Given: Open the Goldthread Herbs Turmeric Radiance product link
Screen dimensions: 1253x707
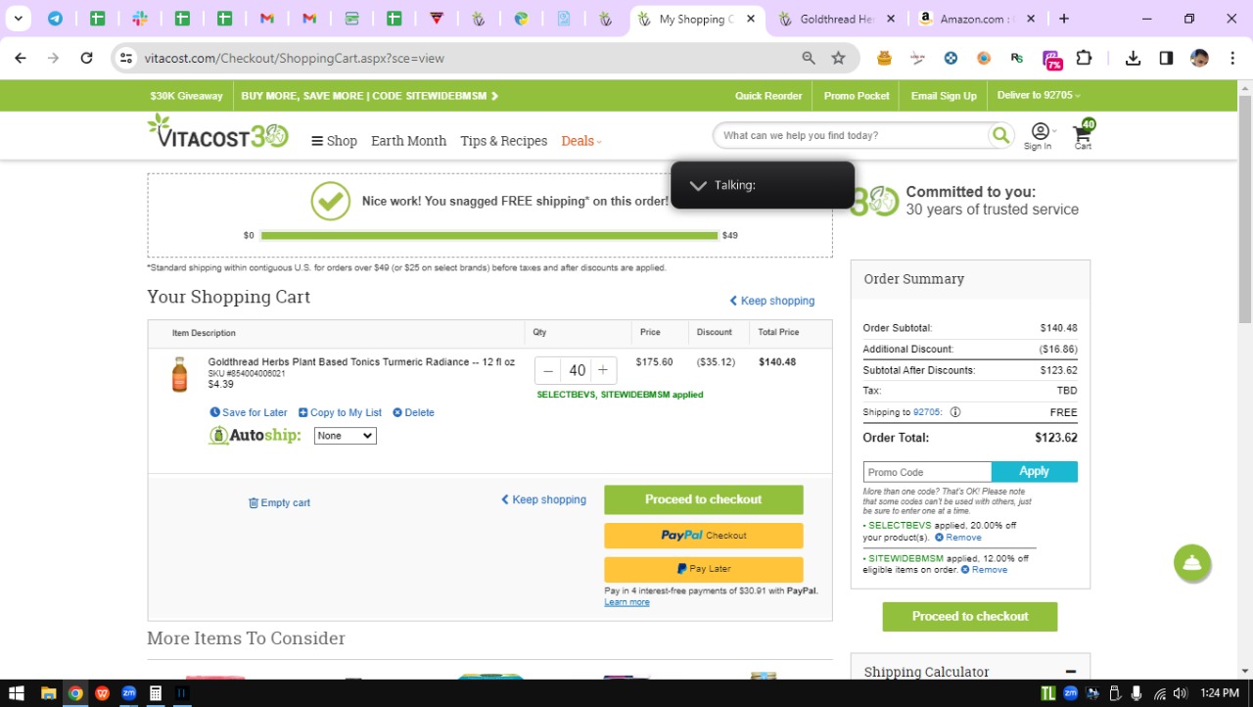Looking at the screenshot, I should point(361,362).
